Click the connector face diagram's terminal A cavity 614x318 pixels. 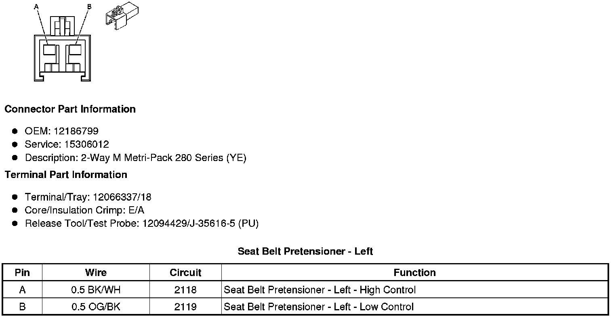tap(49, 50)
